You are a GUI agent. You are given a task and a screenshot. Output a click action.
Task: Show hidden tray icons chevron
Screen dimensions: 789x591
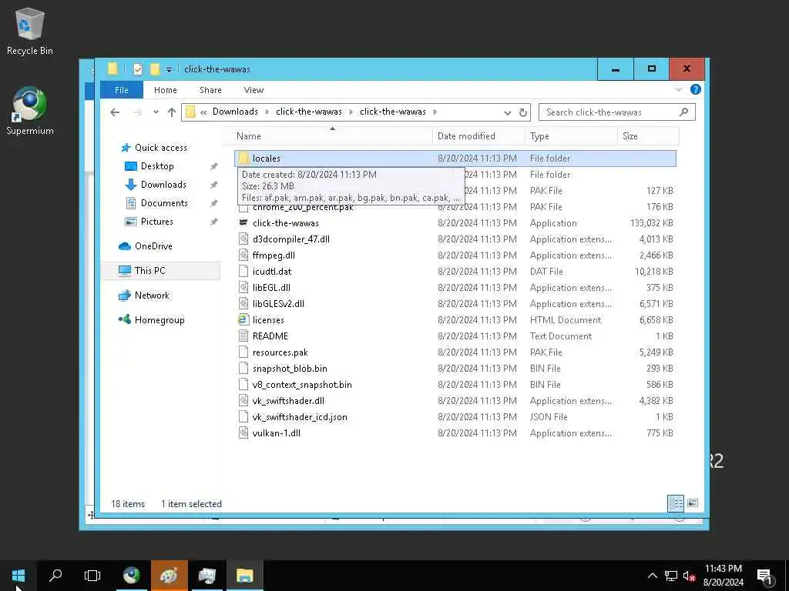[652, 576]
